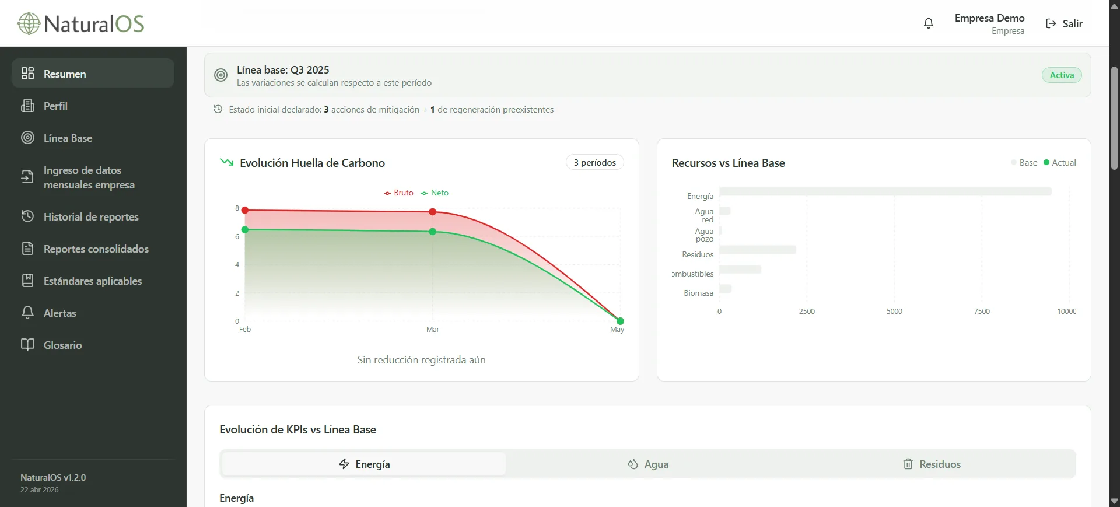Open Estándares aplicables page

(93, 281)
